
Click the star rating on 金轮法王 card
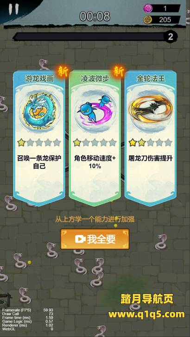[151, 142]
